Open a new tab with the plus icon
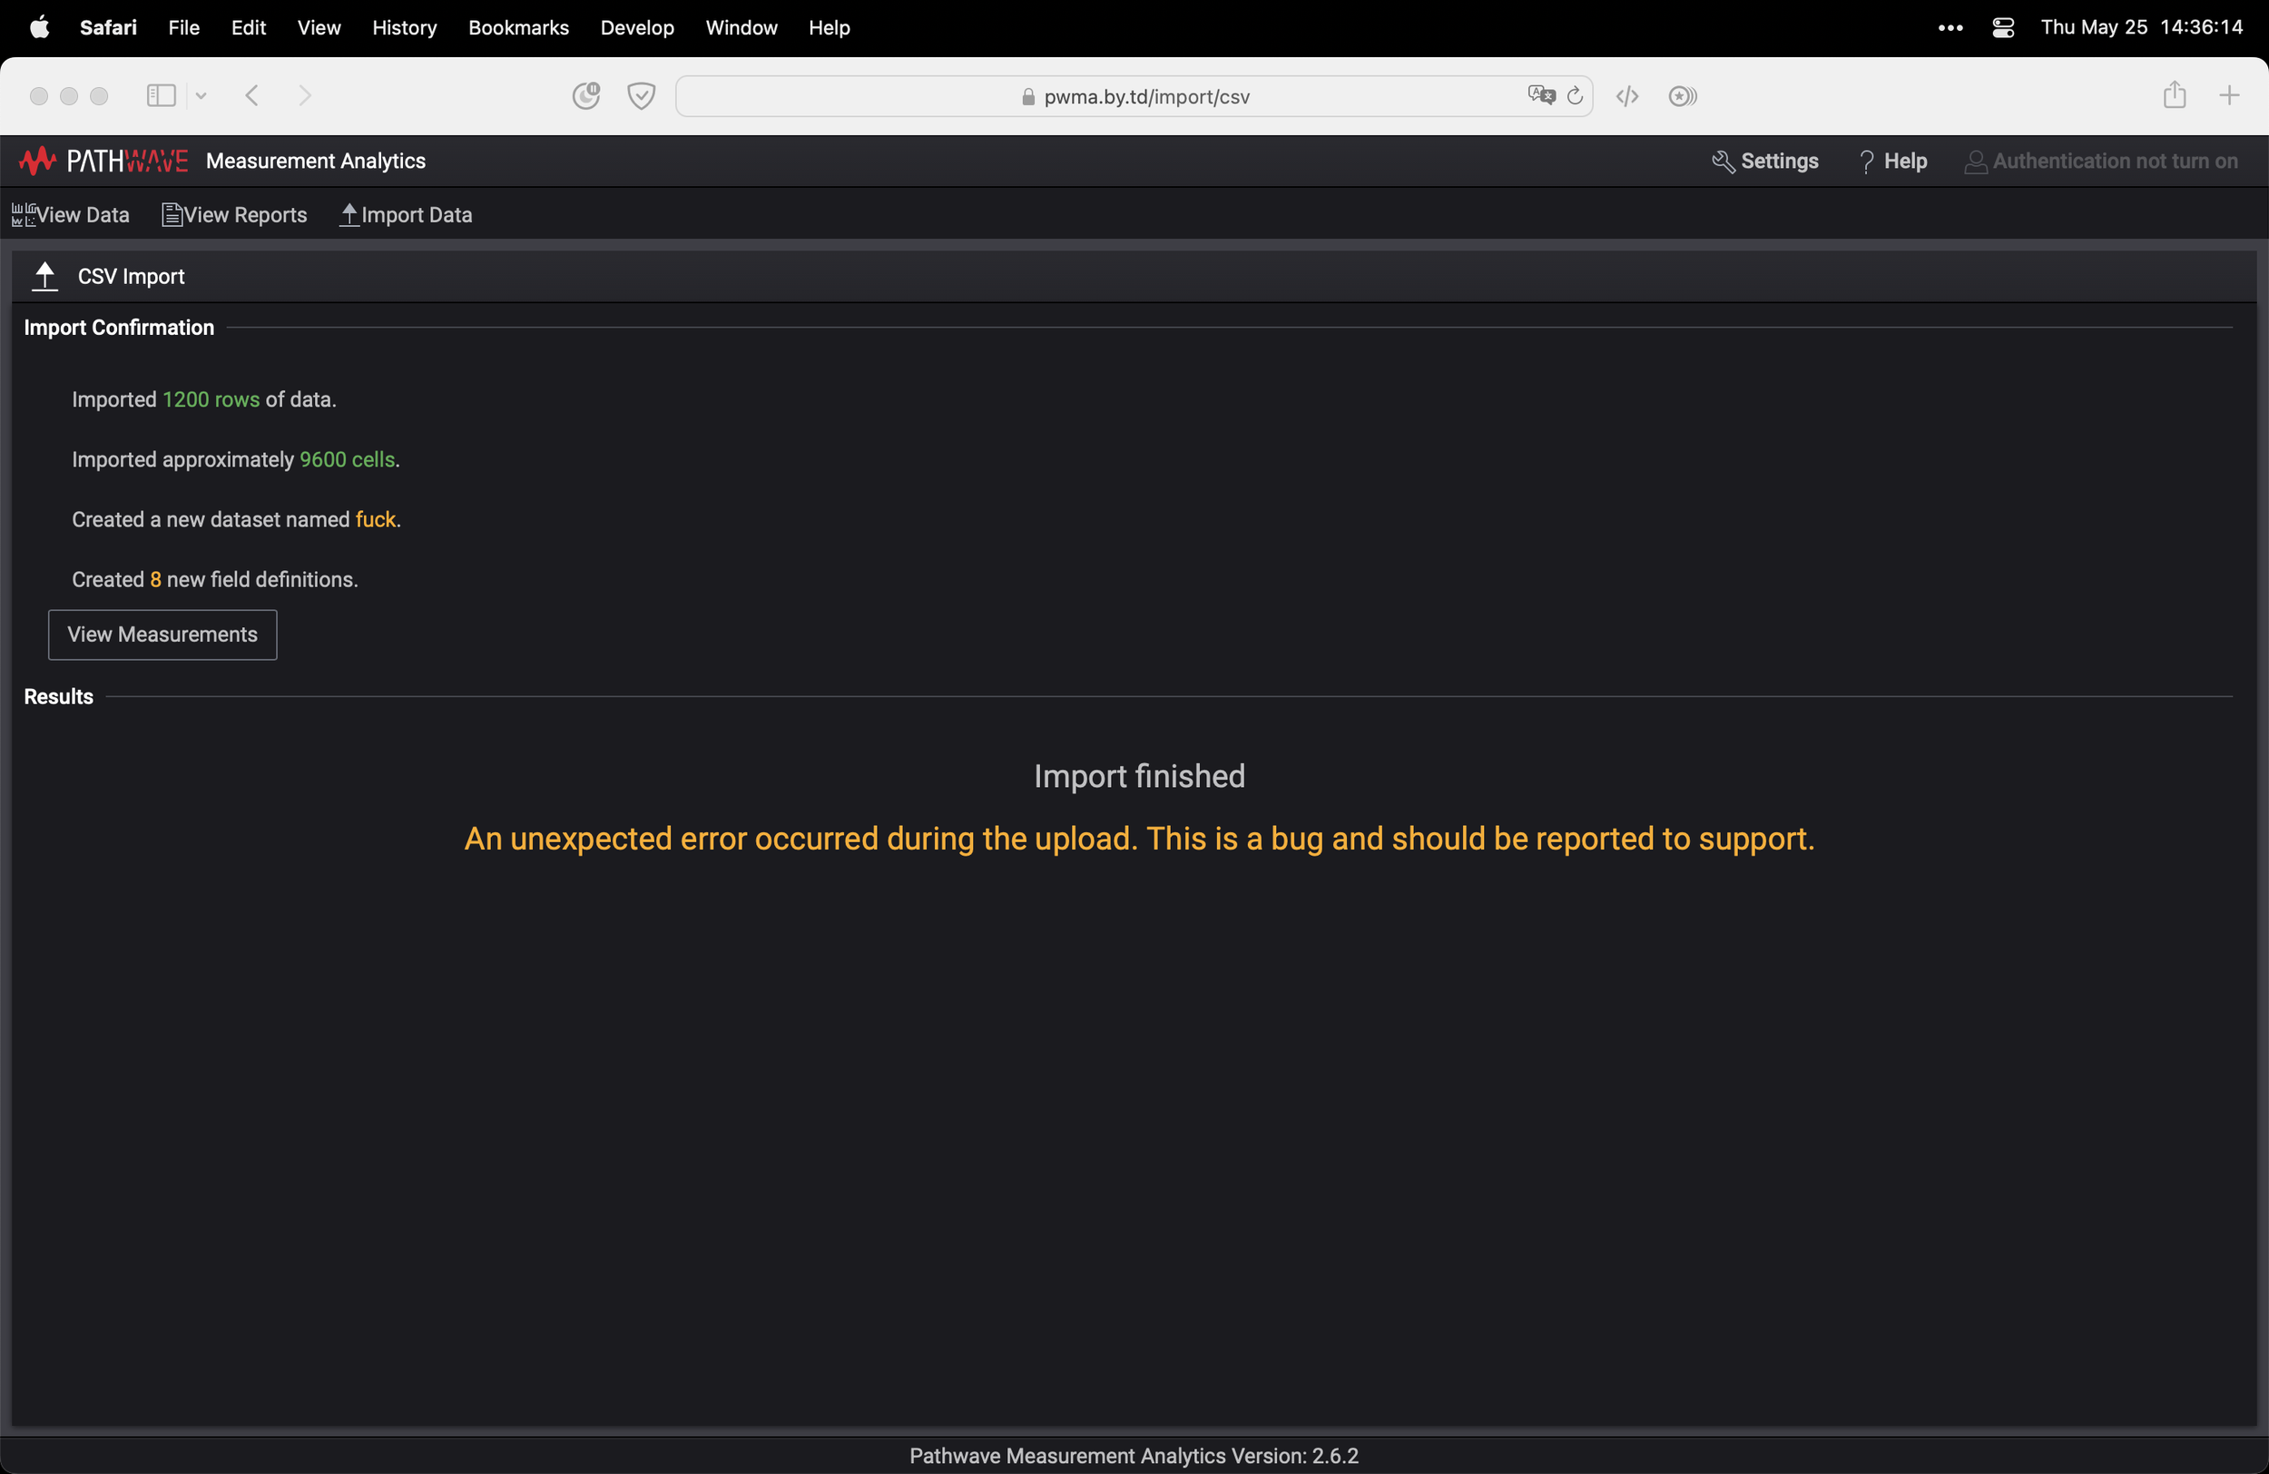2269x1474 pixels. pyautogui.click(x=2229, y=95)
